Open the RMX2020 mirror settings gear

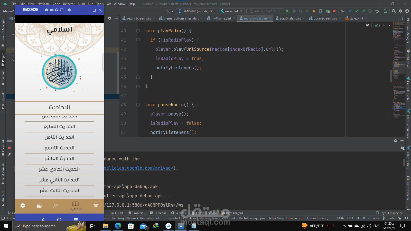tap(69, 10)
